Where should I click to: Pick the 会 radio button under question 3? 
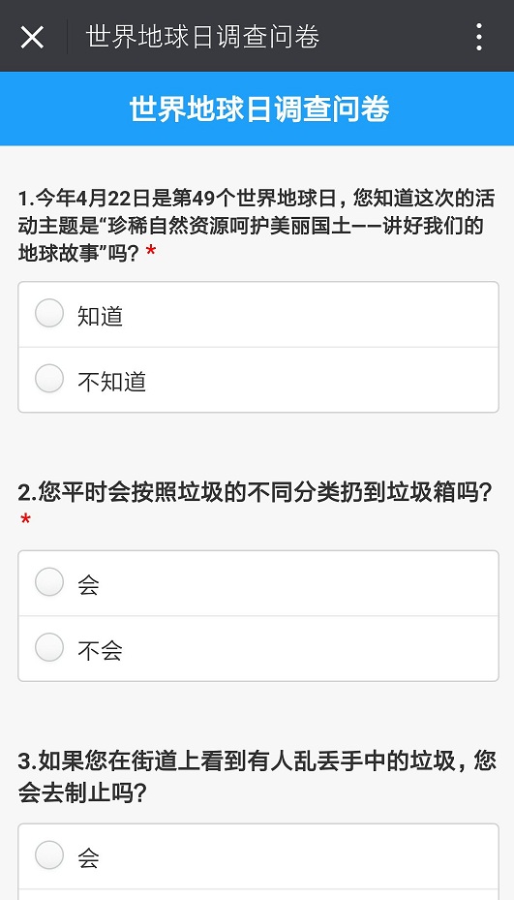pos(49,855)
